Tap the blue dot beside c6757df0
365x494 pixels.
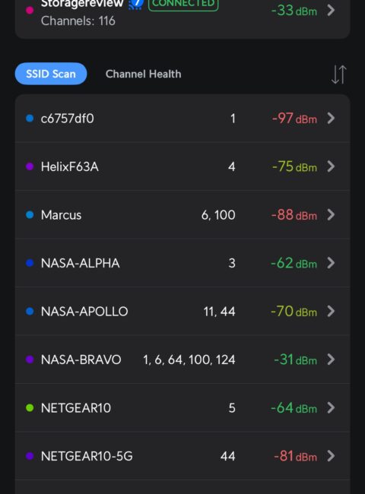[30, 118]
